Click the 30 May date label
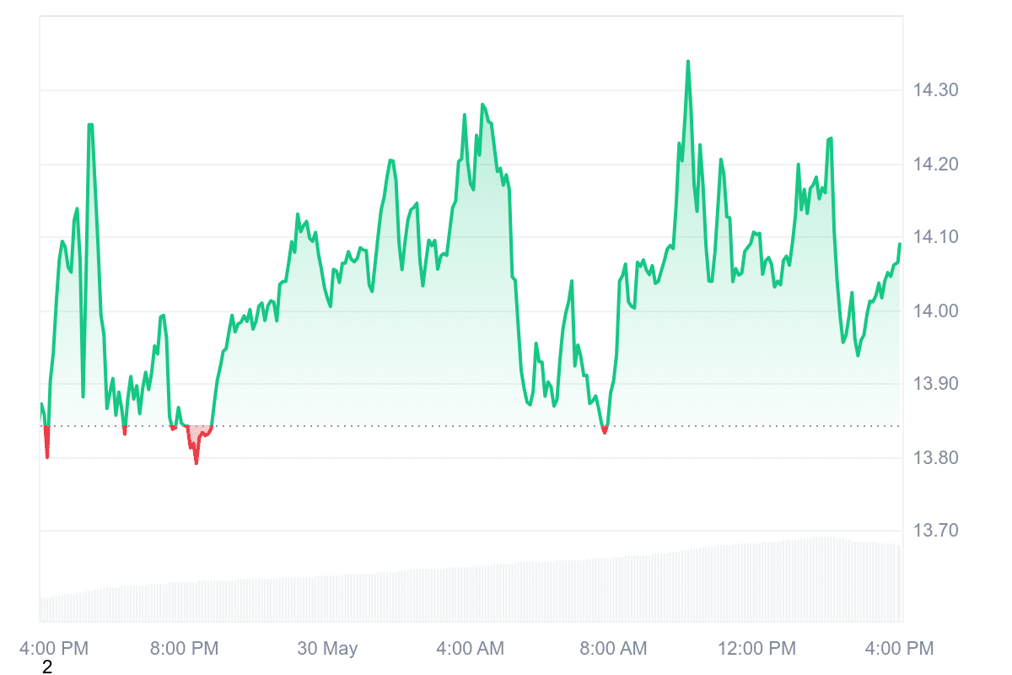Viewport: 1012px width, 675px height. coord(327,648)
